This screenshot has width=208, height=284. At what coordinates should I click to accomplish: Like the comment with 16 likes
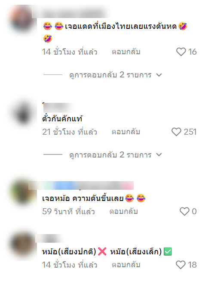point(181,52)
